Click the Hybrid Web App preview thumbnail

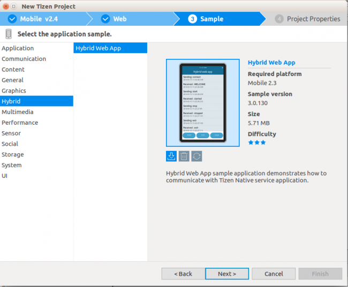[203, 103]
